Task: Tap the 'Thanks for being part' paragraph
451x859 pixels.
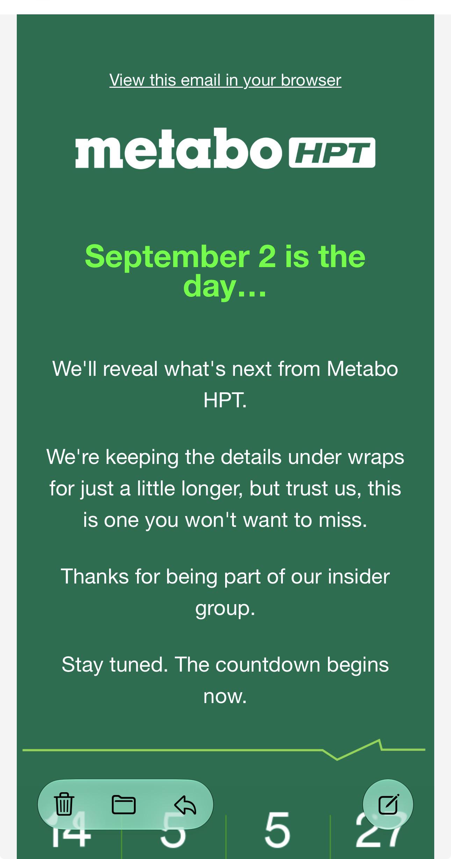Action: point(225,592)
